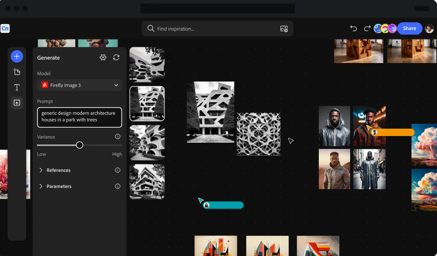This screenshot has width=437, height=256.
Task: Click the teal collaborator cursor label
Action: coord(223,205)
